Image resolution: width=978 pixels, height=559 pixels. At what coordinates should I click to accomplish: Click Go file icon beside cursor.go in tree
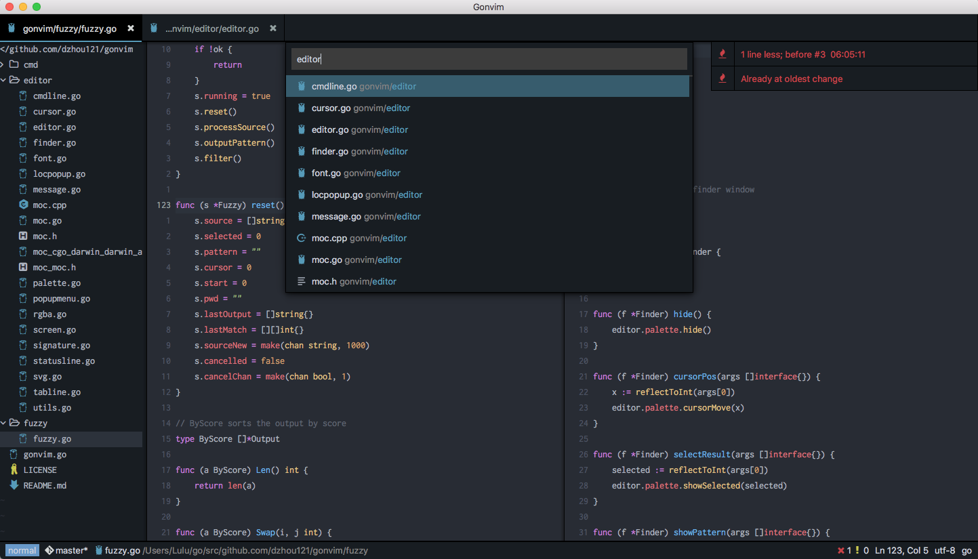(x=23, y=112)
